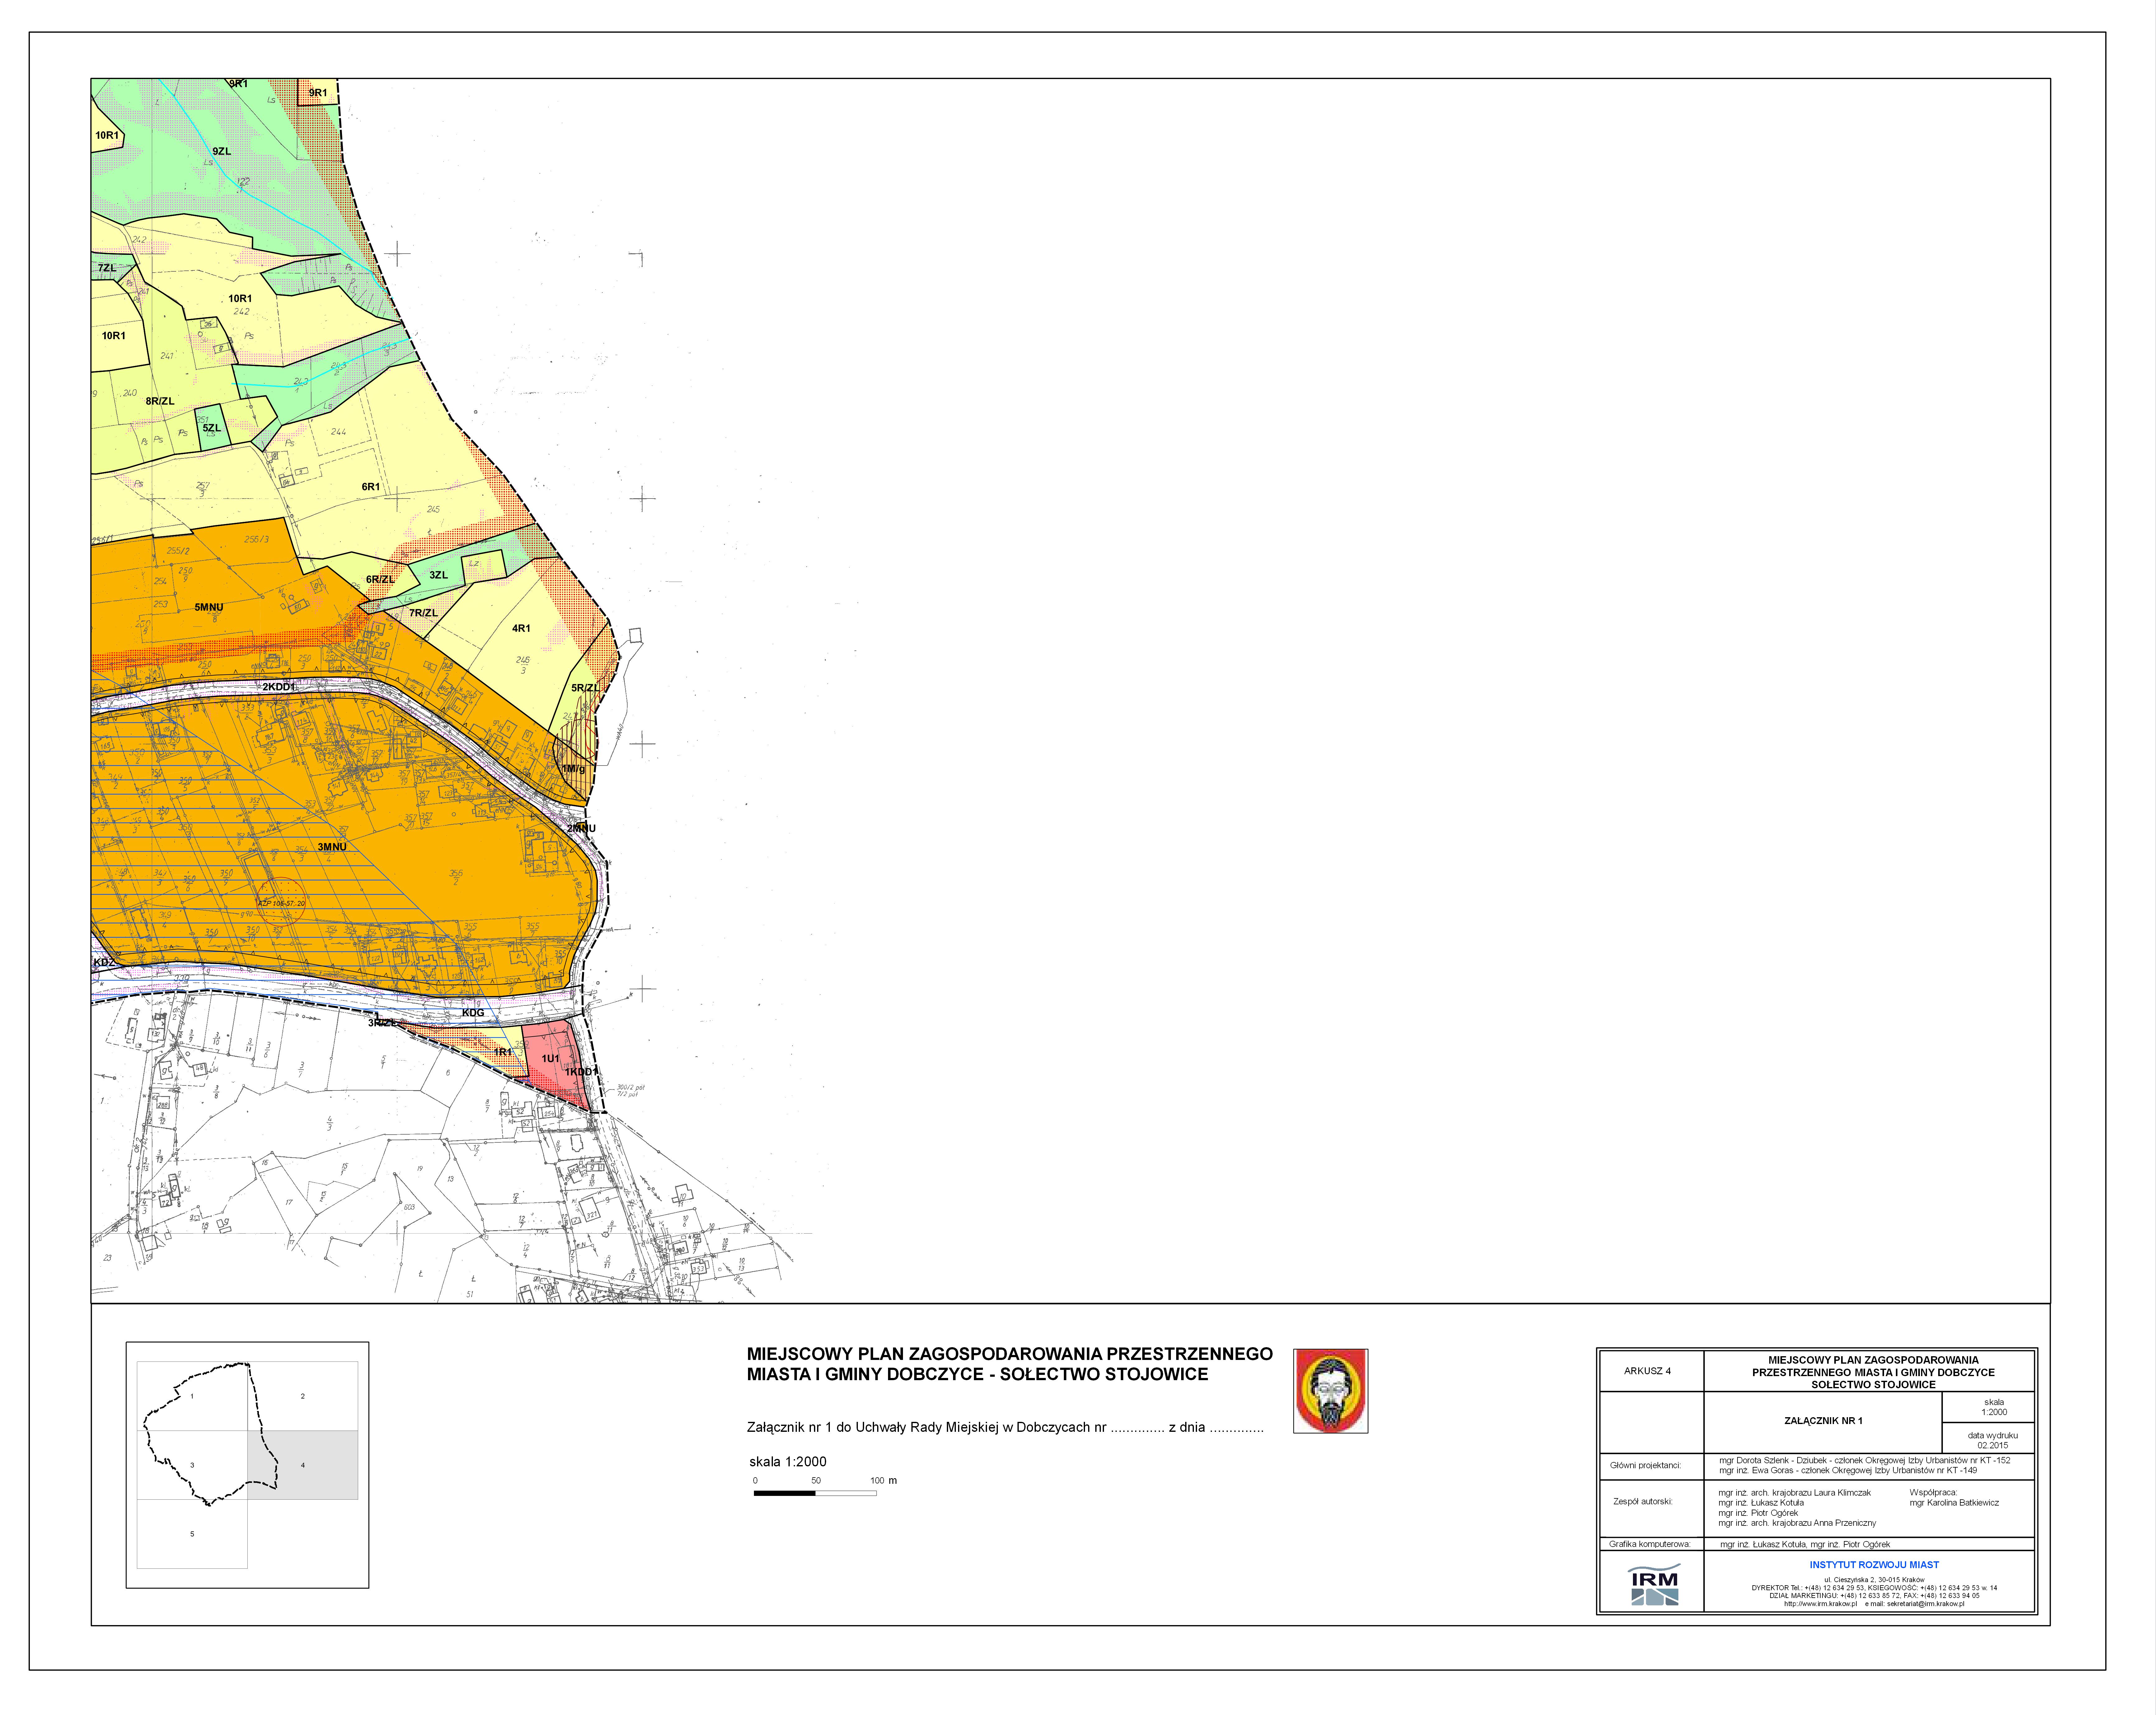This screenshot has width=2156, height=1715.
Task: Click the KDG road label
Action: [473, 1013]
